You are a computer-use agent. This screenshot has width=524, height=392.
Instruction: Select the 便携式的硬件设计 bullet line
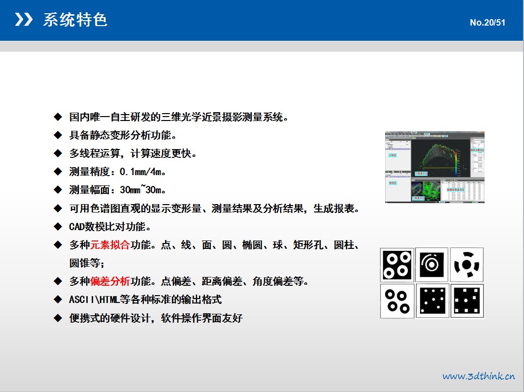(156, 318)
